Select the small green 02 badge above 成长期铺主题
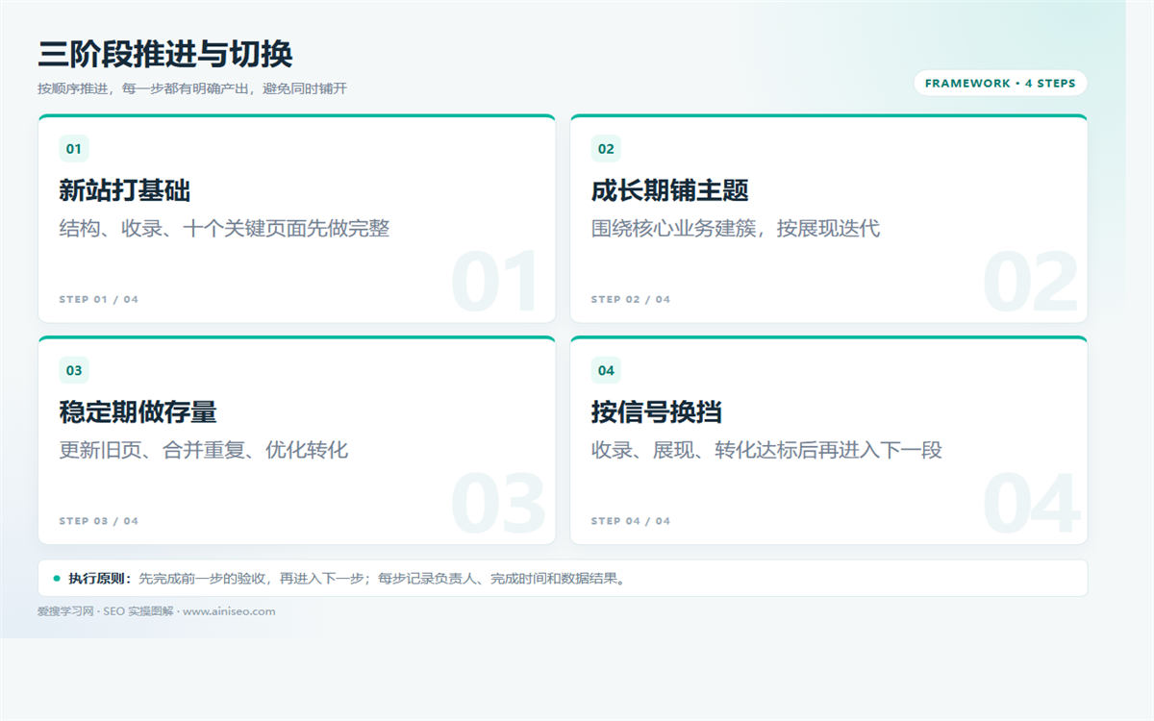This screenshot has width=1154, height=721. 606,149
